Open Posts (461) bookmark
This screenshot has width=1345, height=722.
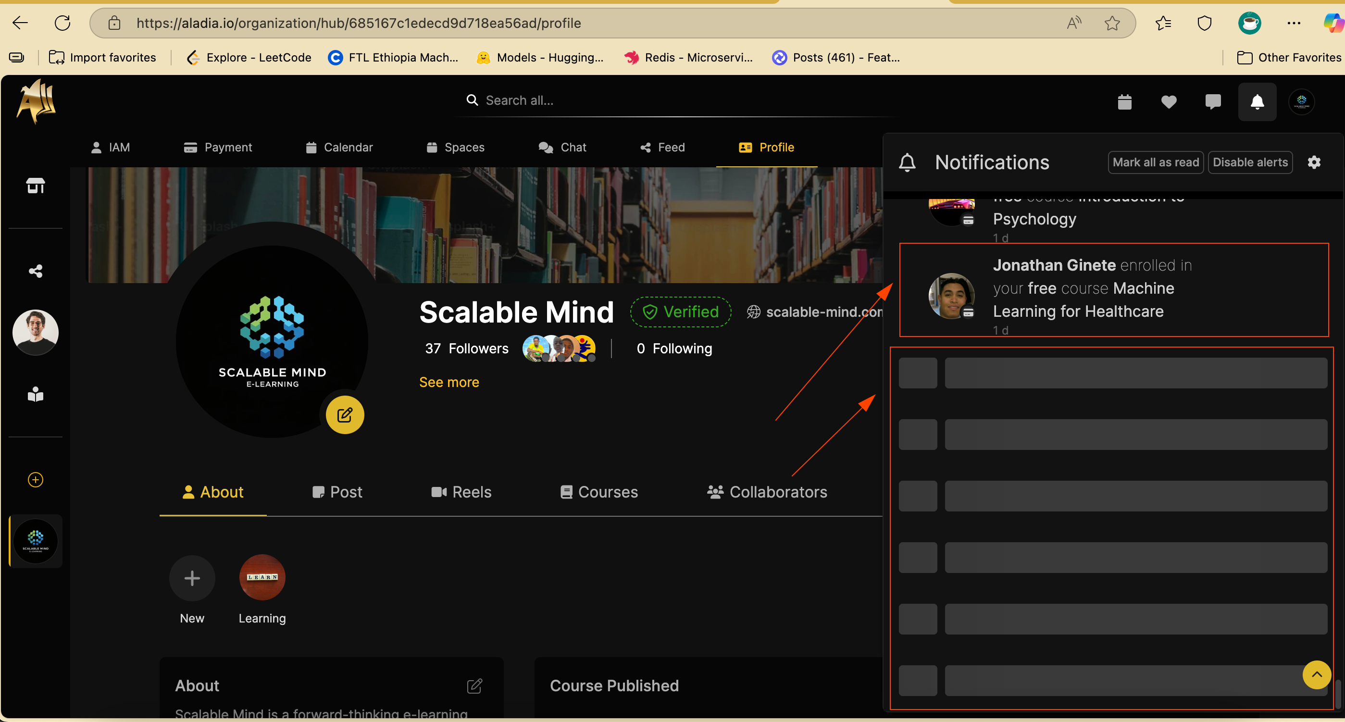tap(836, 57)
